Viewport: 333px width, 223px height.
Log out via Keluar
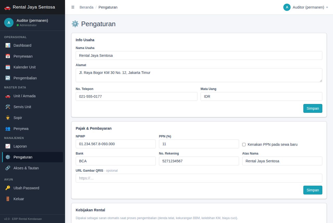[33, 199]
